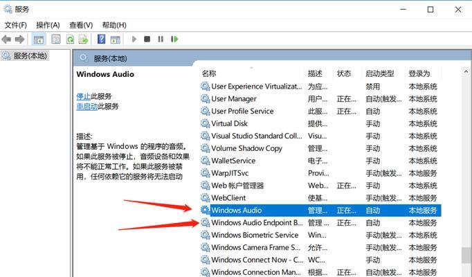Click gear icon beside Windows Biometric Service
This screenshot has height=277, width=472.
click(x=206, y=235)
